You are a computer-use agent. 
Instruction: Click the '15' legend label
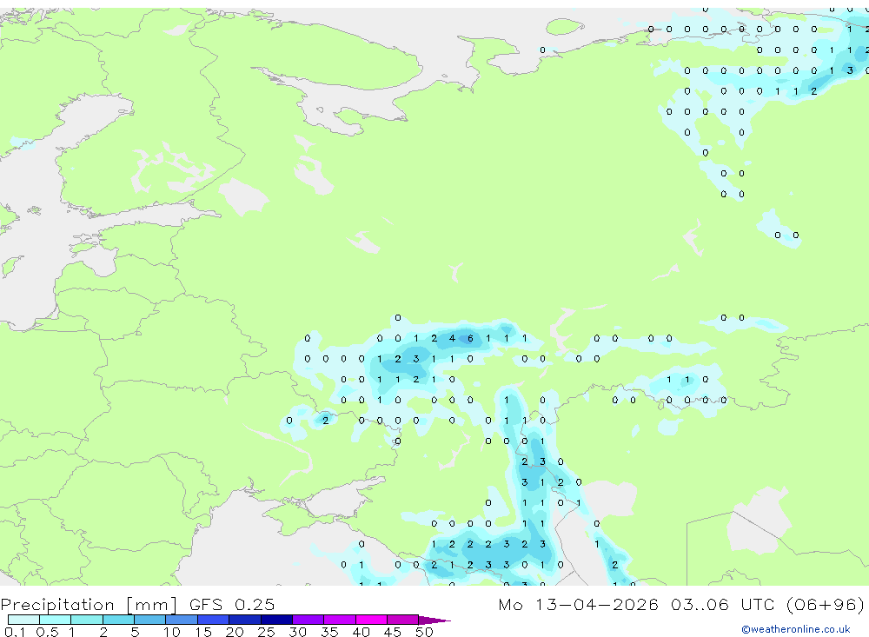[x=202, y=632]
